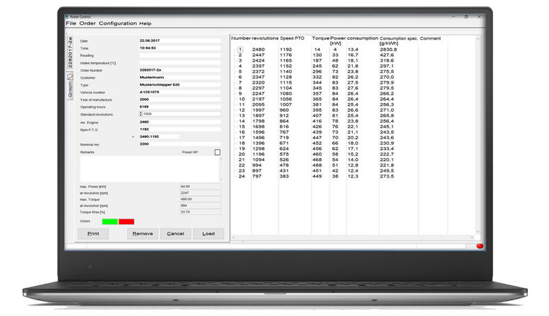Click the Standard revolutions stepper arrows
Viewport: 549px width, 316px height.
coord(141,114)
